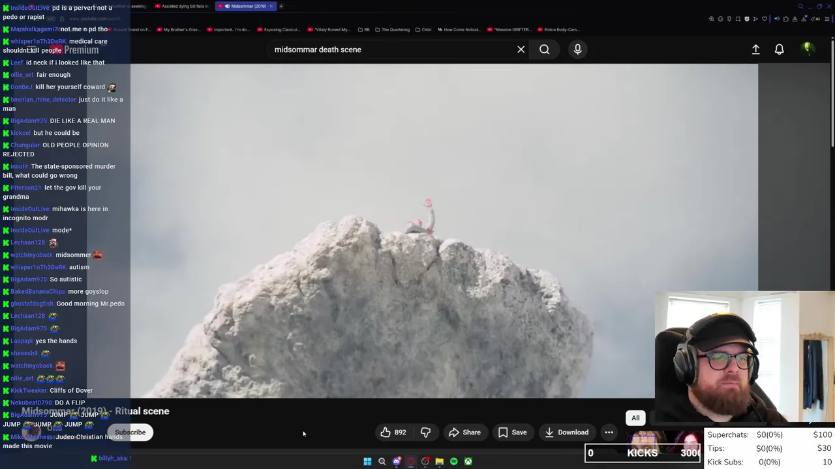This screenshot has height=469, width=835.
Task: Open the Exposing Clavicul... bookmark
Action: point(278,29)
